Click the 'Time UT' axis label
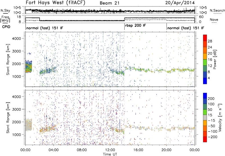225x156 pixels. (x=110, y=154)
